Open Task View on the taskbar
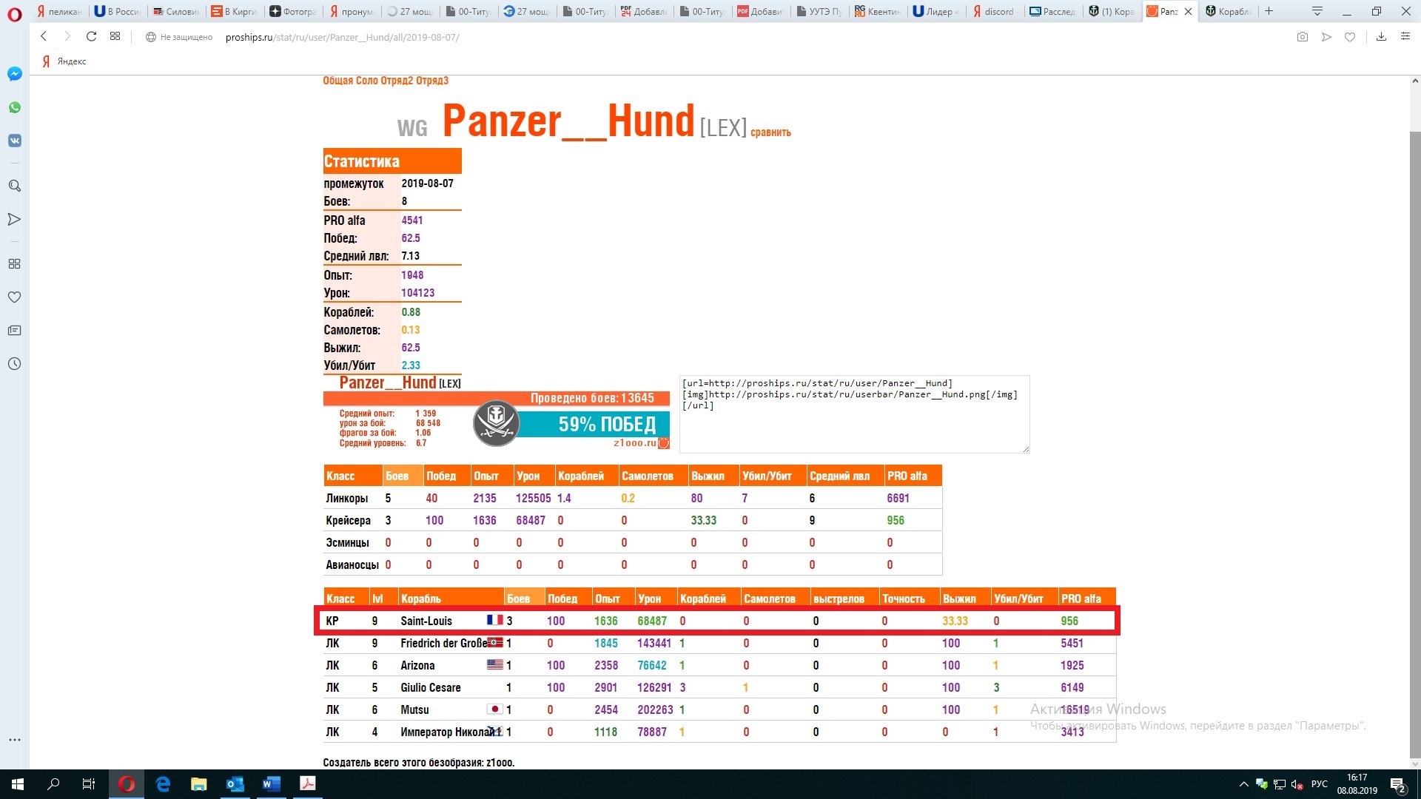This screenshot has width=1421, height=799. 89,784
